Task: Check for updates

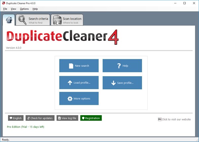Action: (x=40, y=118)
